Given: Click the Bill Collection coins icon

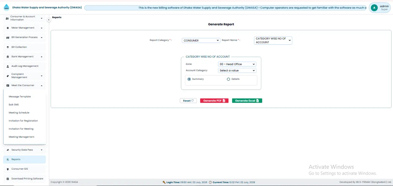Looking at the screenshot, I should (x=8, y=47).
